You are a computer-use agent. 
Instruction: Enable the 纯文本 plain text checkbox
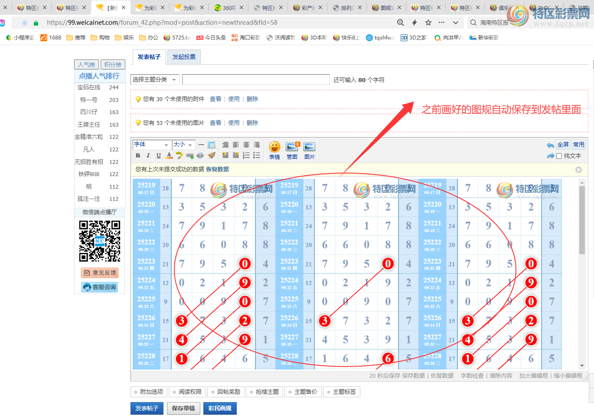click(x=559, y=156)
